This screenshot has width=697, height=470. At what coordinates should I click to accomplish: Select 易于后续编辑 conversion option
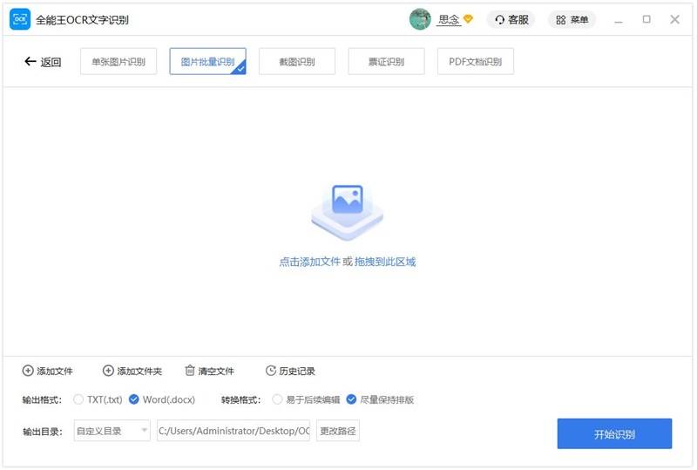click(277, 399)
